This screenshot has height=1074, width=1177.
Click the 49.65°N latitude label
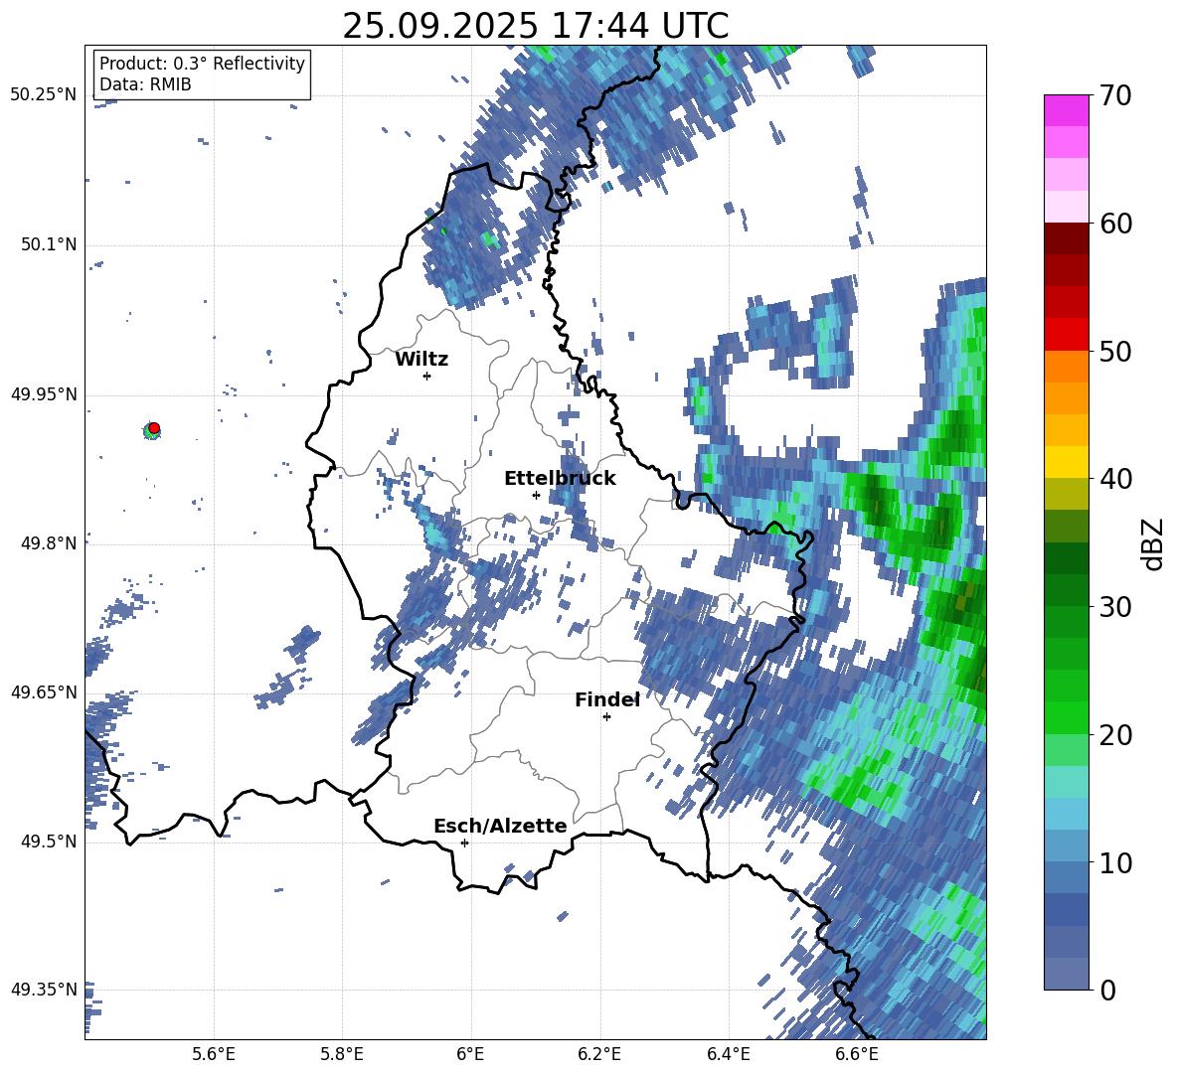44,692
